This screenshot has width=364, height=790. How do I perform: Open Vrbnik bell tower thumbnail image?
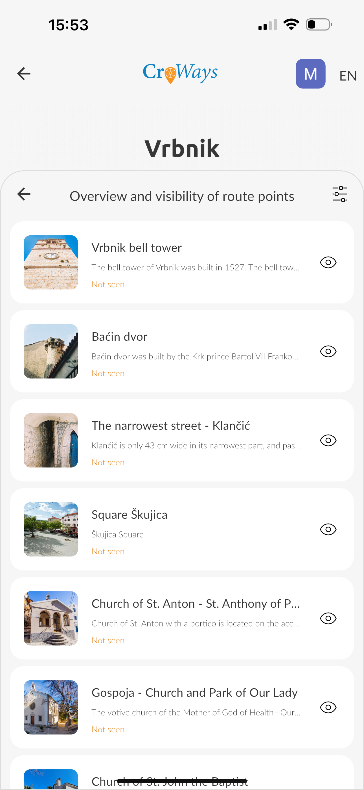[x=51, y=262]
